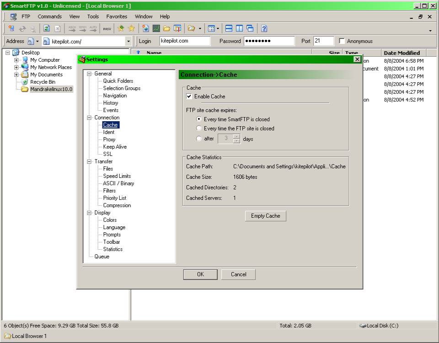Click the green Refresh toolbar icon
This screenshot has width=439, height=343.
coord(47,28)
